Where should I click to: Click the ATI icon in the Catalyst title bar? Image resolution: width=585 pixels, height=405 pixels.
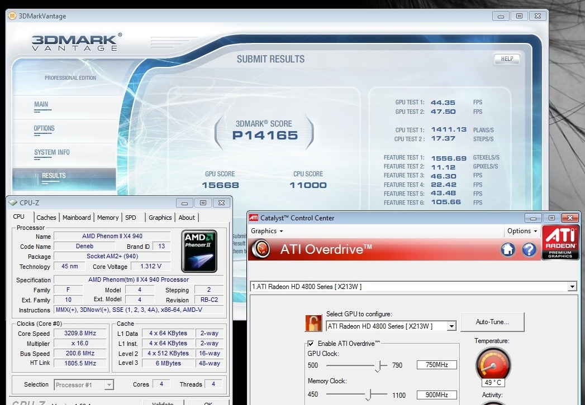[x=254, y=218]
